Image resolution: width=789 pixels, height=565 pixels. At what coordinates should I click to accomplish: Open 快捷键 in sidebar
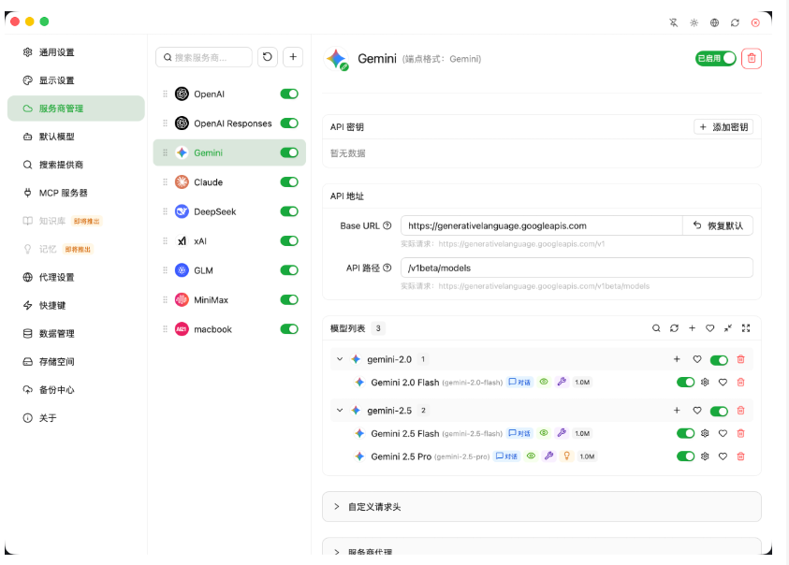(76, 305)
